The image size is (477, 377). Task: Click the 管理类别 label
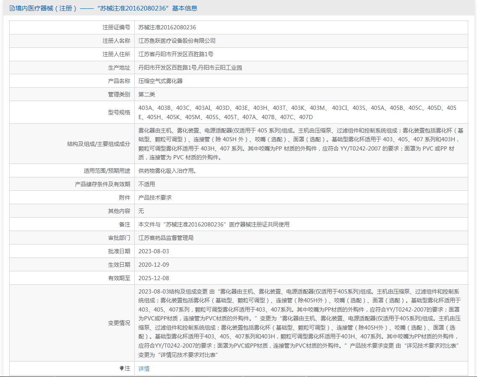click(x=119, y=94)
